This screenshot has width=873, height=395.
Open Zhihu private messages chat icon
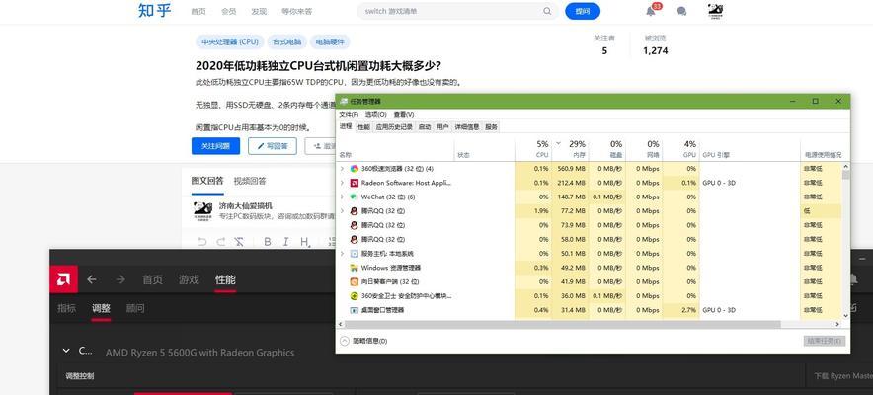pyautogui.click(x=681, y=11)
